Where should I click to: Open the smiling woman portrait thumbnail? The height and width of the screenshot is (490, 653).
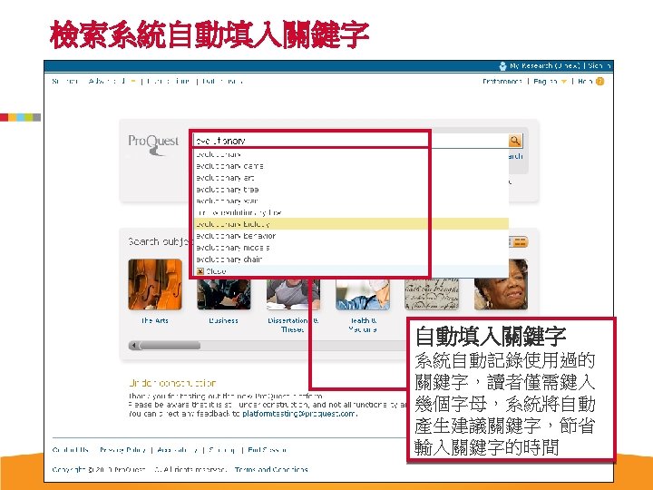coord(501,285)
